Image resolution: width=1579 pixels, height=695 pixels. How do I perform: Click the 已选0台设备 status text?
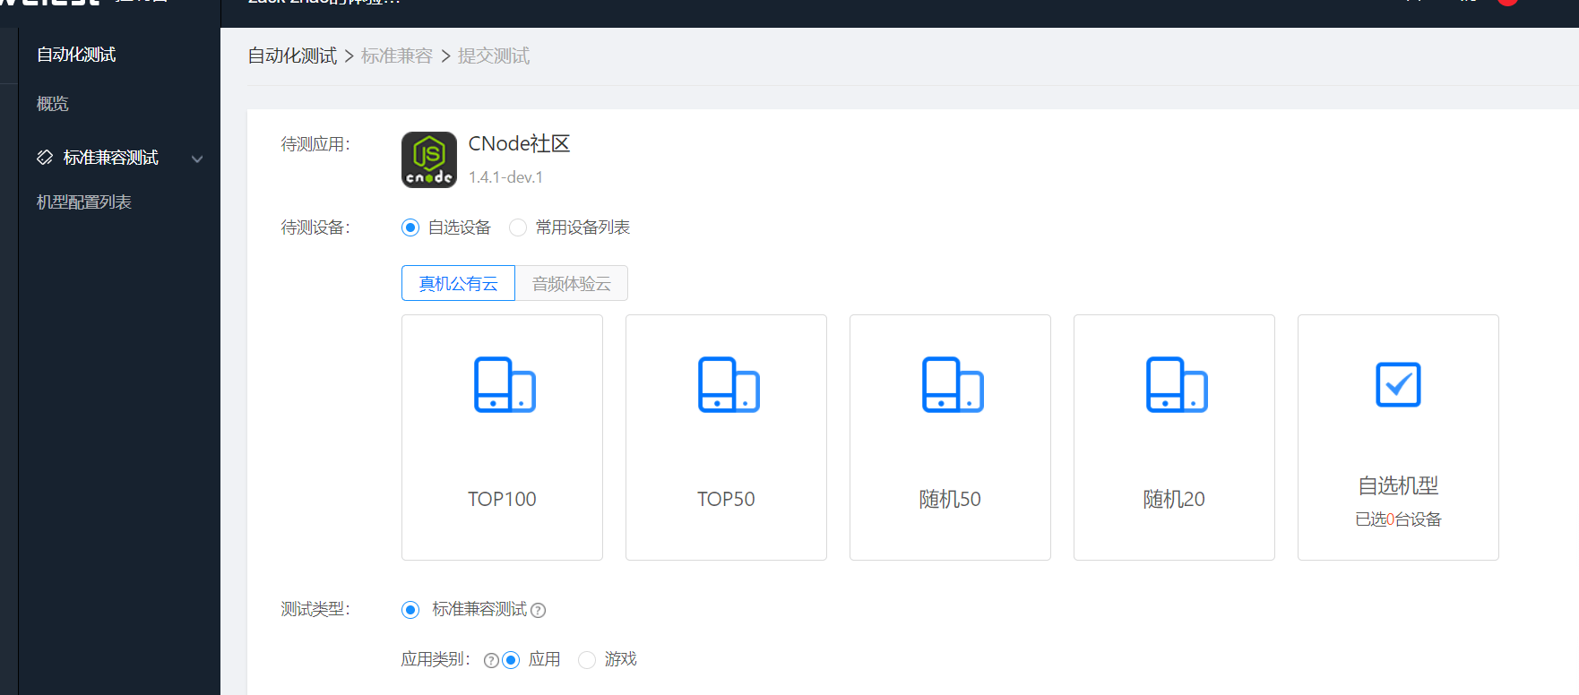pos(1398,519)
